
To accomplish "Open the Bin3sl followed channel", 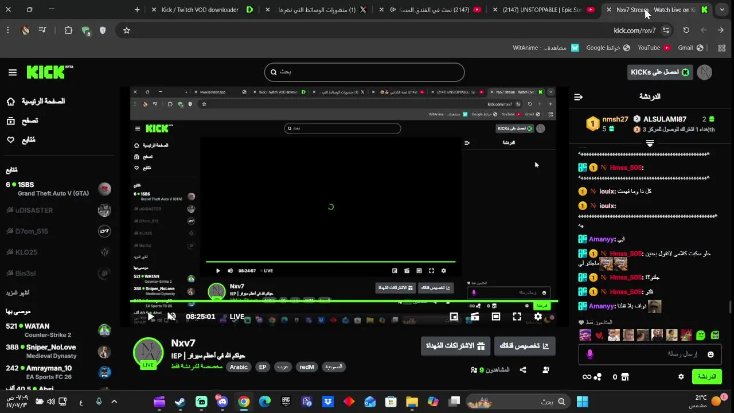I will [x=57, y=273].
